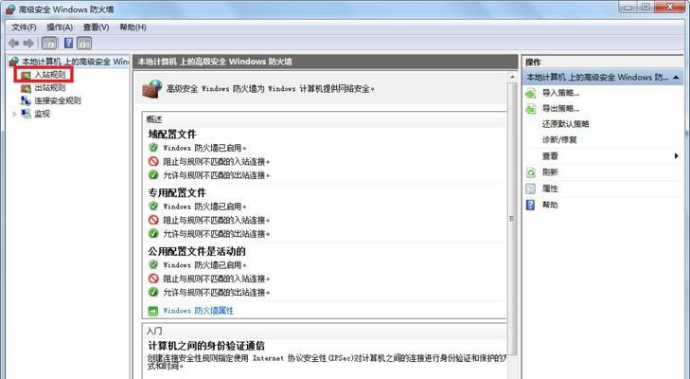
Task: Minimize the firewall window
Action: click(x=628, y=7)
